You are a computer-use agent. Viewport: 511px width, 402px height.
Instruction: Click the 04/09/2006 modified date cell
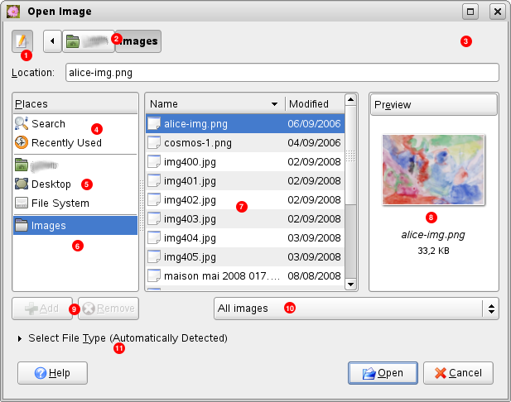click(314, 142)
